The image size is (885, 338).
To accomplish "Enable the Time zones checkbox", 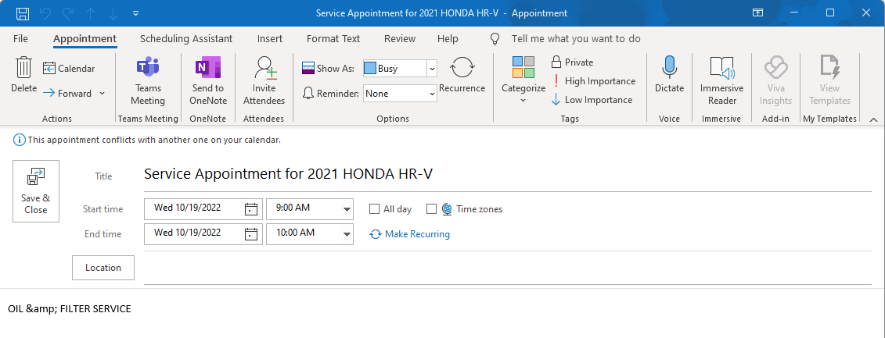I will coord(432,209).
